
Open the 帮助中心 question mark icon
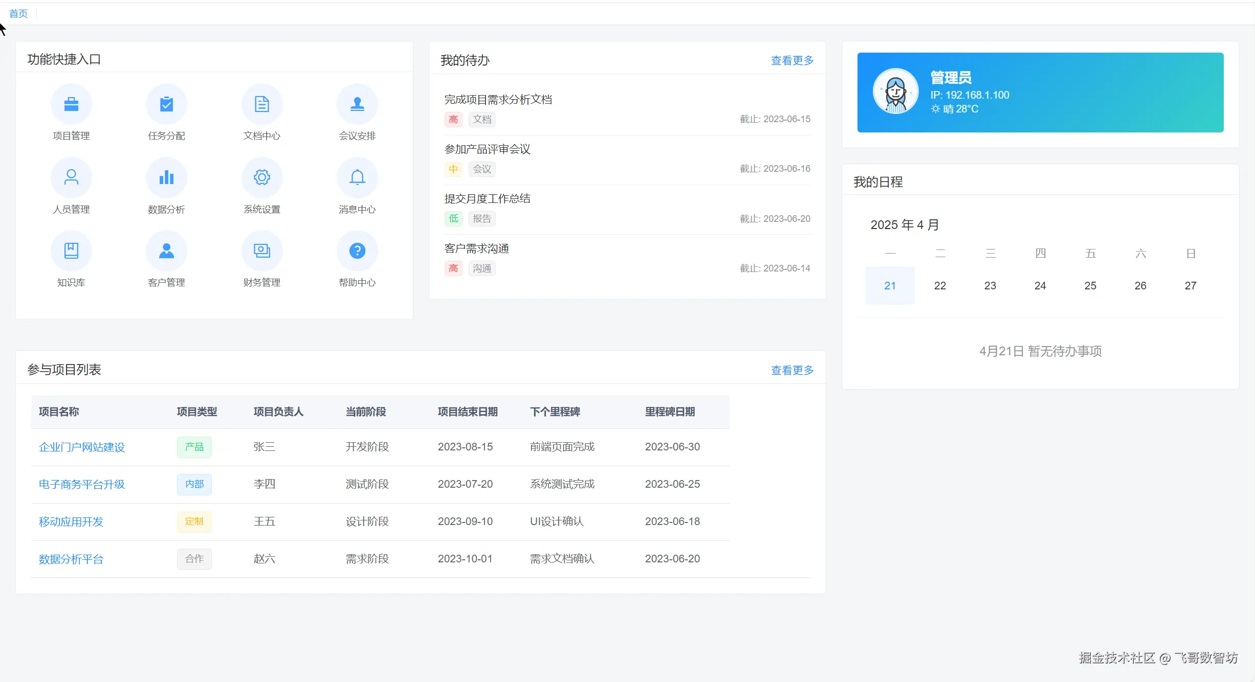(357, 251)
